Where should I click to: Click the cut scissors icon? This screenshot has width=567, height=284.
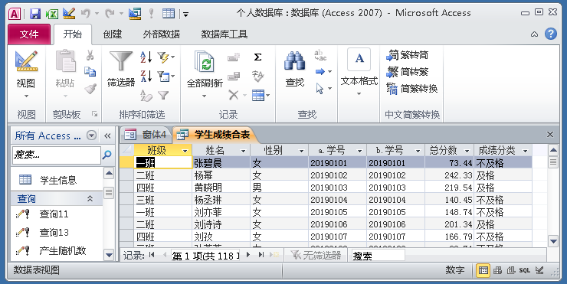coord(90,55)
